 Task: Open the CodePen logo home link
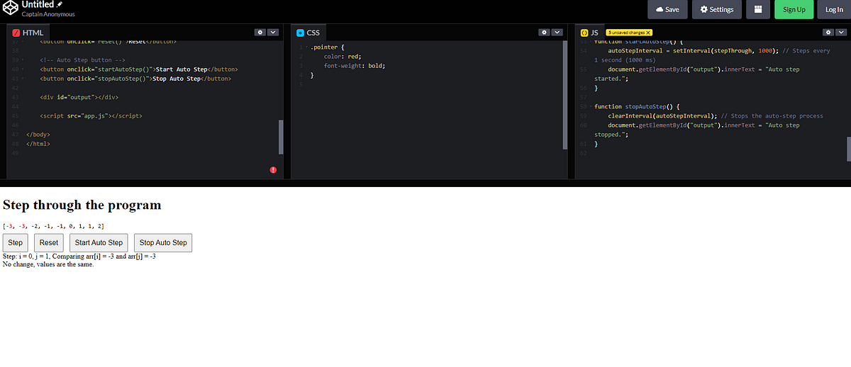pos(11,9)
